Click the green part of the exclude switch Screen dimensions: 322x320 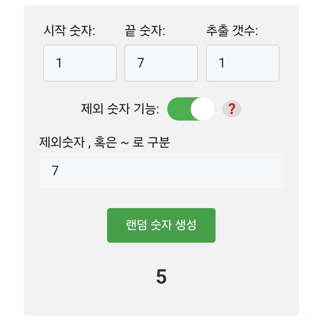(x=178, y=109)
